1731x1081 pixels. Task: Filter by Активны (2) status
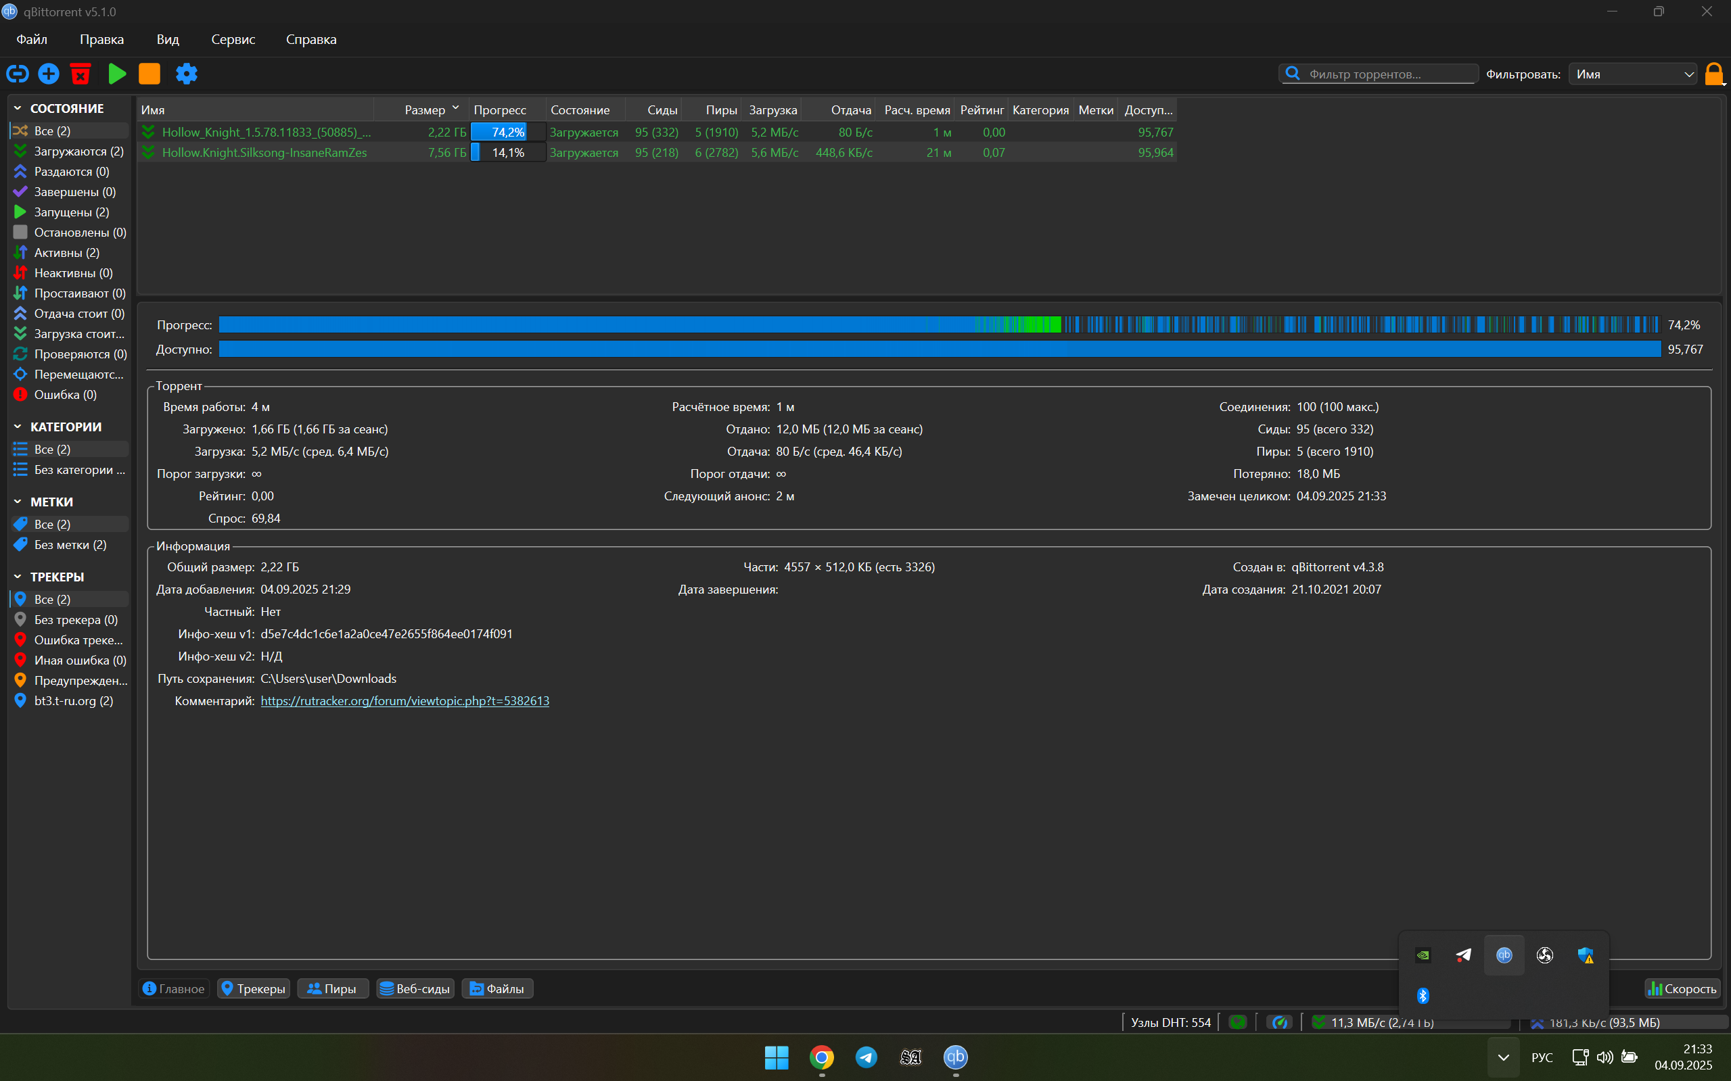[x=70, y=252]
